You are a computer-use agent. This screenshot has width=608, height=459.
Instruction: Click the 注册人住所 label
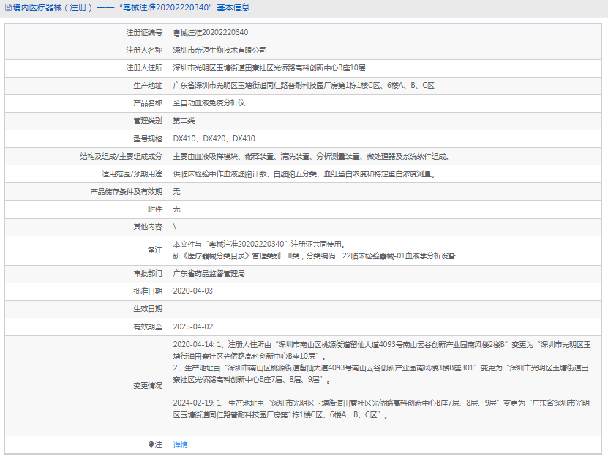144,68
